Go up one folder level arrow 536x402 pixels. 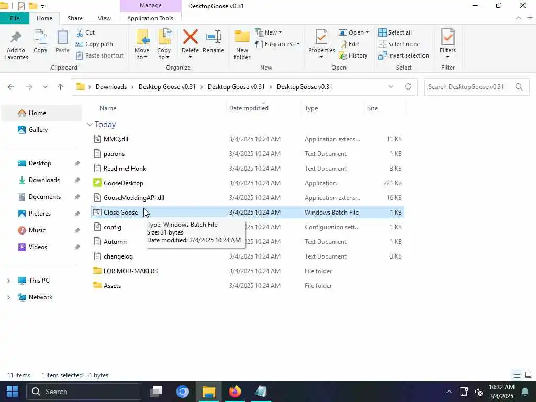(61, 87)
